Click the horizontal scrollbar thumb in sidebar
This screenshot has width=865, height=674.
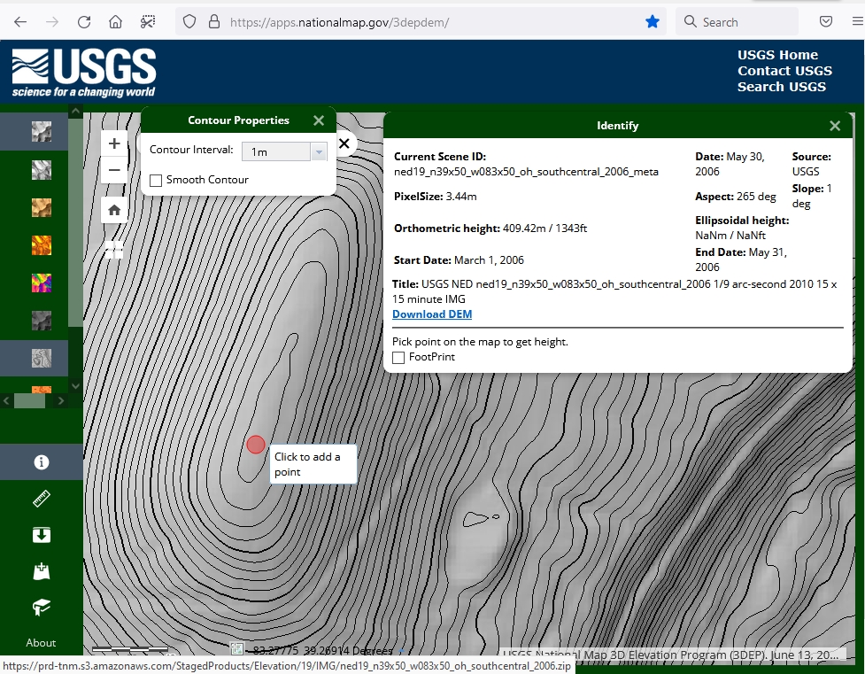[x=29, y=400]
